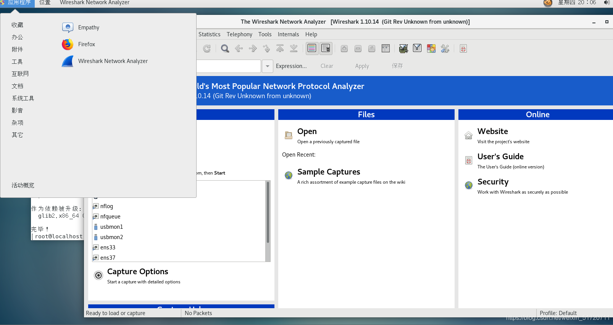The image size is (613, 325).
Task: Click the Go to last packet icon
Action: (x=294, y=49)
